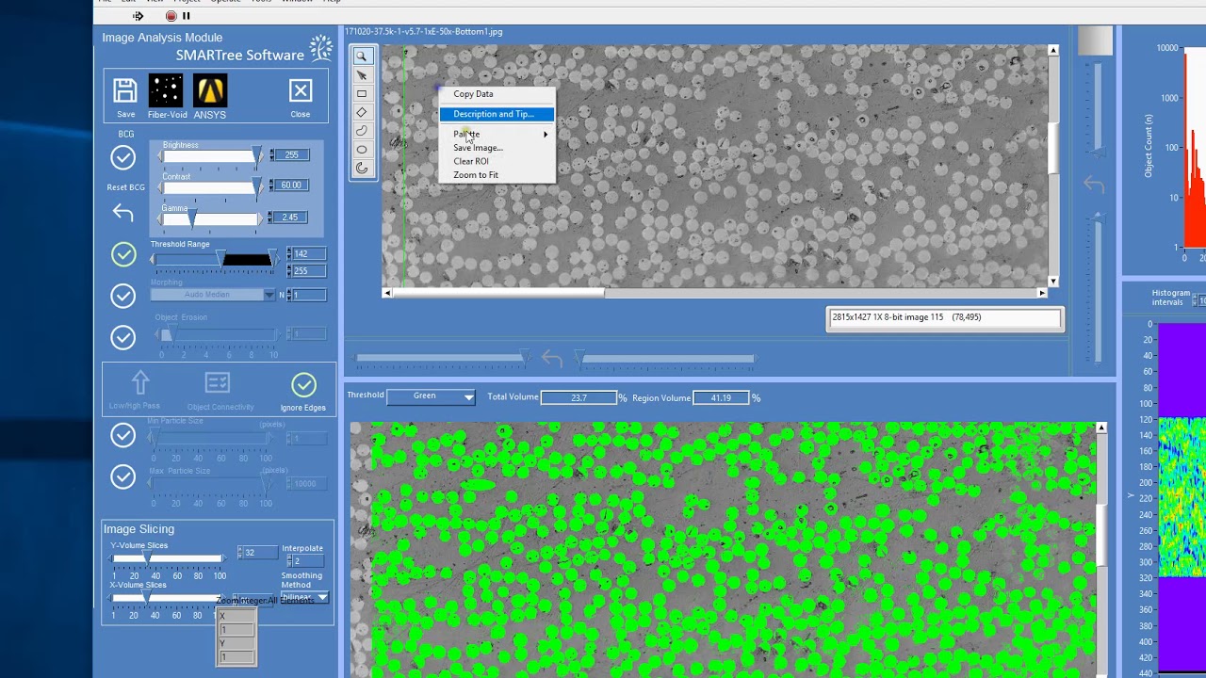Click the run arrow in top toolbar
The height and width of the screenshot is (678, 1206).
click(x=139, y=16)
